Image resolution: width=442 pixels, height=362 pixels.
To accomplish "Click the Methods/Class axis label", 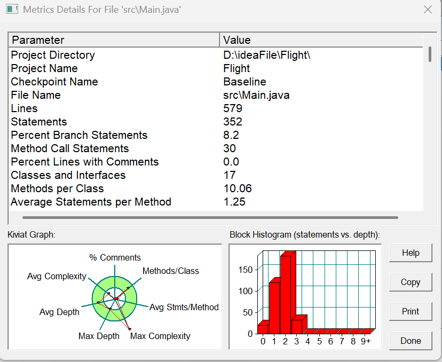I will 170,271.
